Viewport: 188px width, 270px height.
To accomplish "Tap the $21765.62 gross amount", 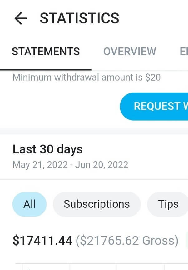I will pos(126,241).
